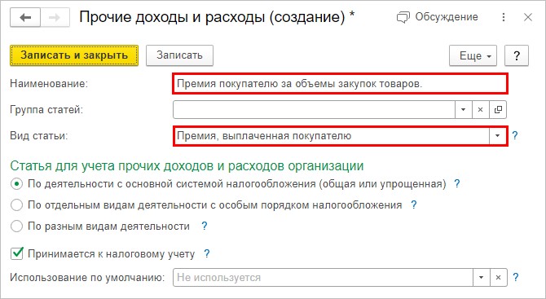
Task: Click into the Наименование field
Action: tap(340, 84)
